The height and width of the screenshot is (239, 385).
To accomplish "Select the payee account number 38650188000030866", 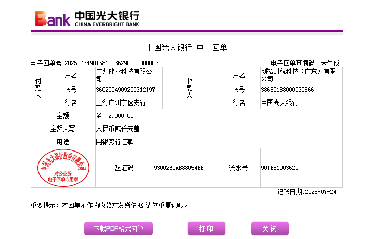I will (287, 90).
